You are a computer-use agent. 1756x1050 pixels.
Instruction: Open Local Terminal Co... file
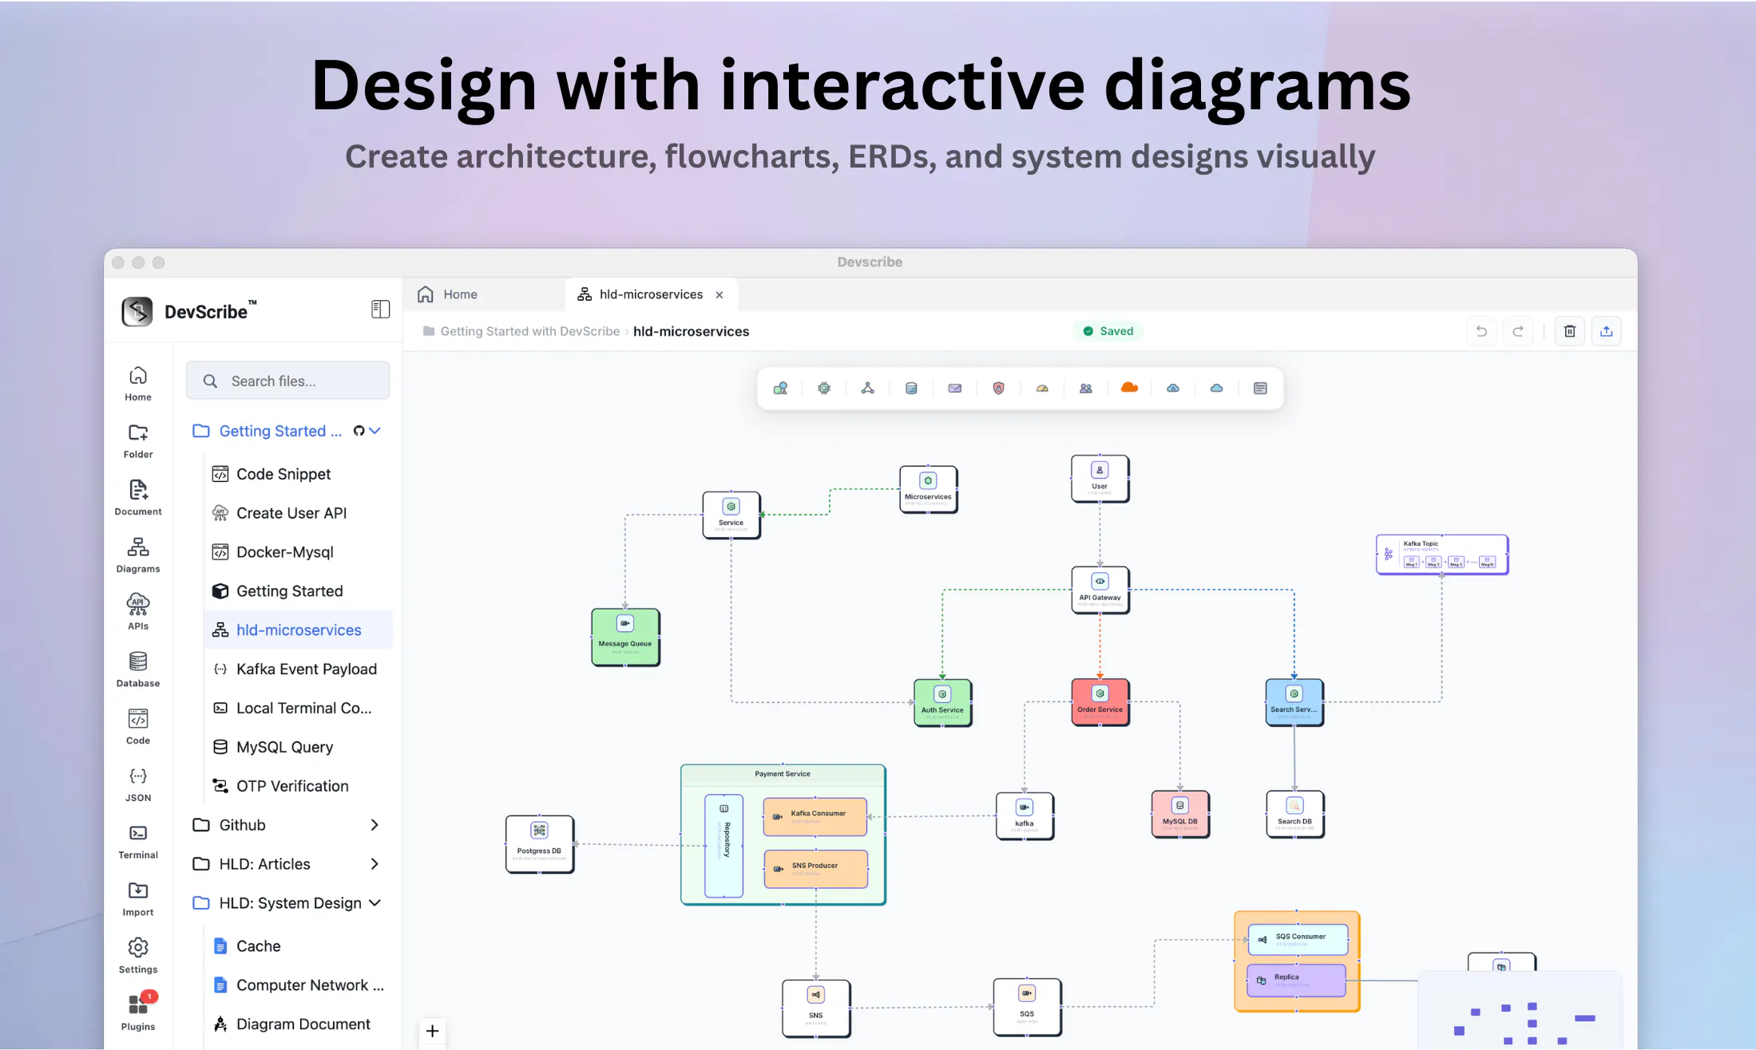click(x=299, y=709)
